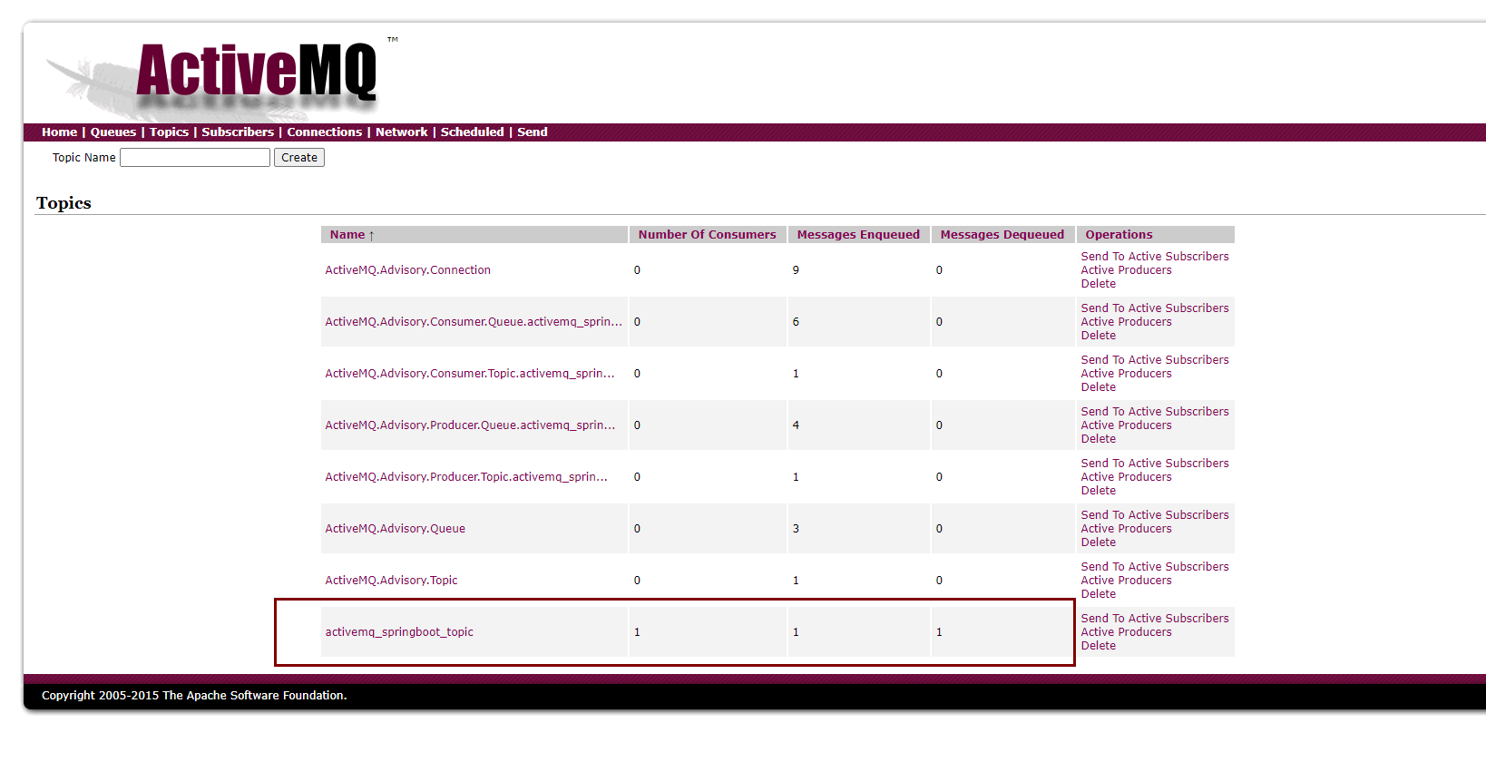
Task: Click the ActiveMQ logo
Action: [x=222, y=77]
